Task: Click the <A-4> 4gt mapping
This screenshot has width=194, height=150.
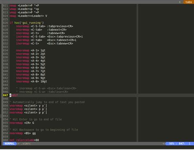Action: coord(31,61)
